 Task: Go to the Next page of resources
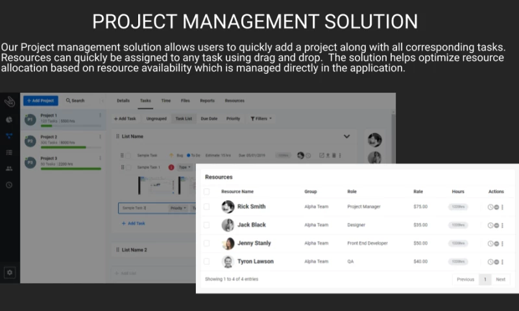tap(500, 279)
